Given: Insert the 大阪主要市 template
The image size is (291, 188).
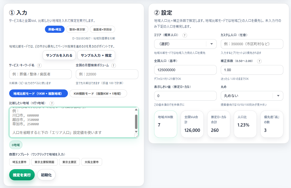Looking at the screenshot, I should pos(92,162).
